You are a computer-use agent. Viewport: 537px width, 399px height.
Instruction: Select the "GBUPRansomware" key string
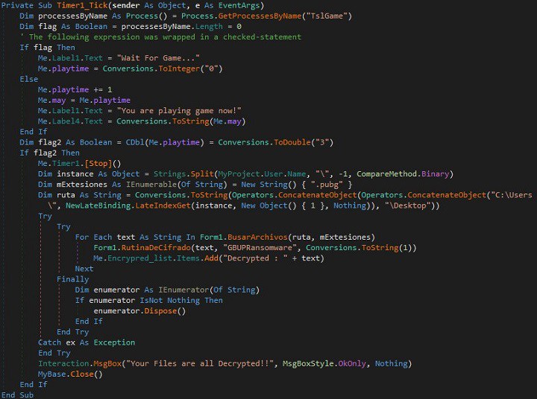click(260, 248)
